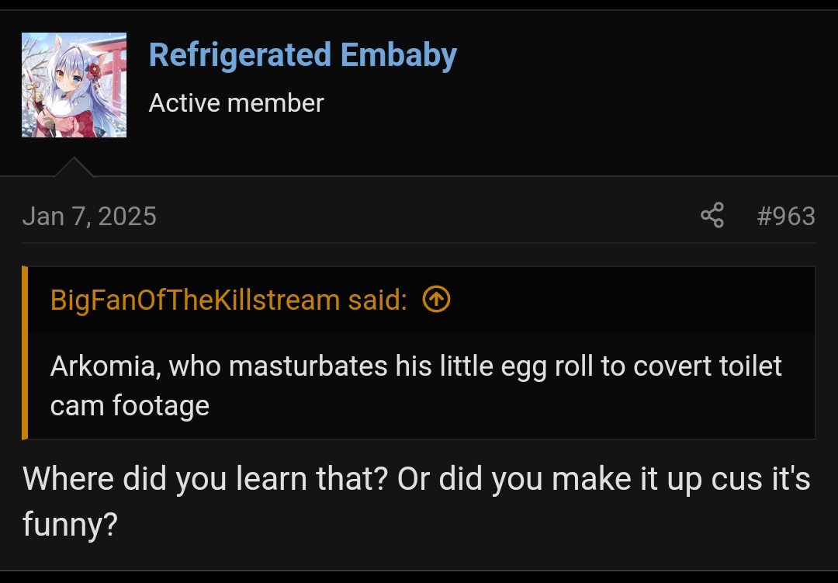The width and height of the screenshot is (838, 583).
Task: Click the blank space between date and share icon
Action: (427, 216)
